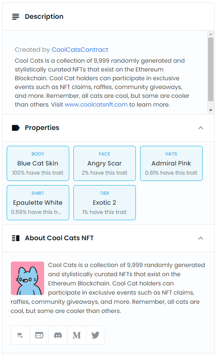Click the description scrollbar down arrow

[x=211, y=110]
